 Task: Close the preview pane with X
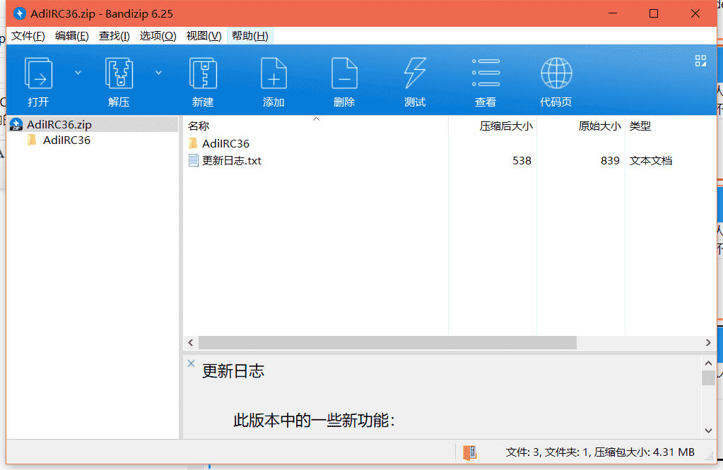[191, 363]
